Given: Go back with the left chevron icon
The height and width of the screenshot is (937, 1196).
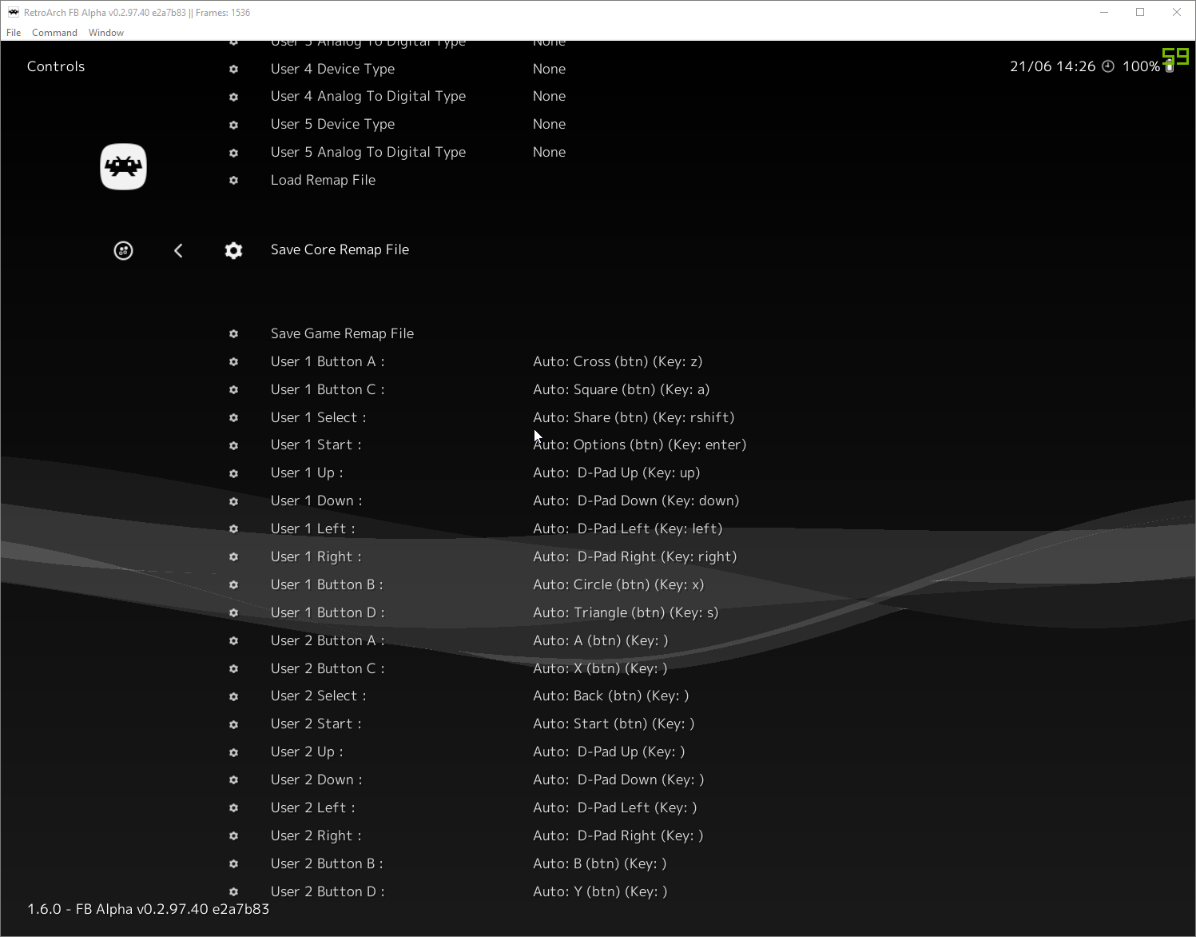Looking at the screenshot, I should [178, 251].
